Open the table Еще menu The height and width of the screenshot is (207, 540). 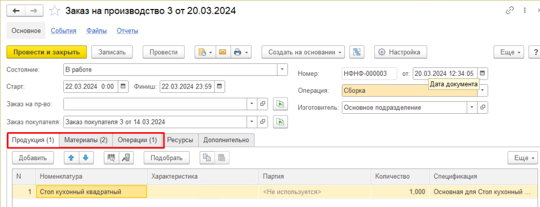click(523, 158)
